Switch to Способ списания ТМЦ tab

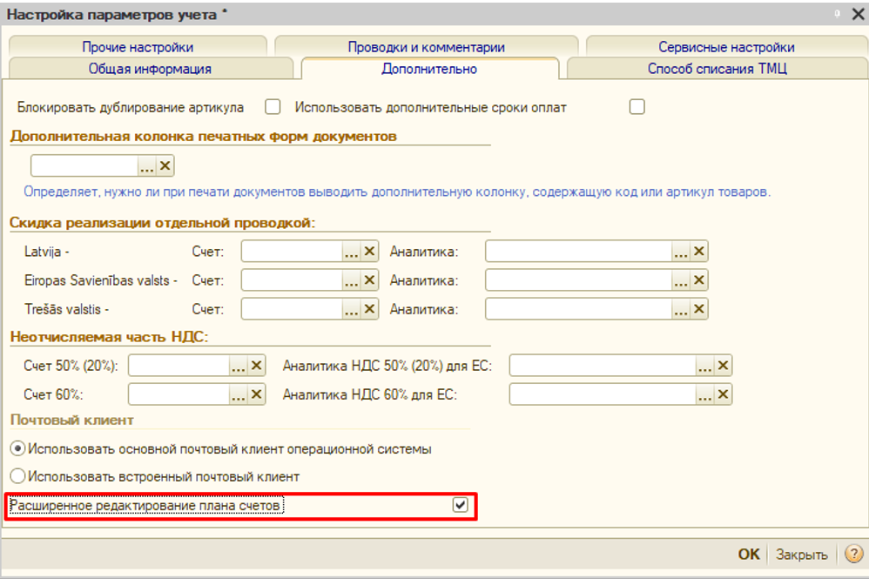click(x=717, y=69)
